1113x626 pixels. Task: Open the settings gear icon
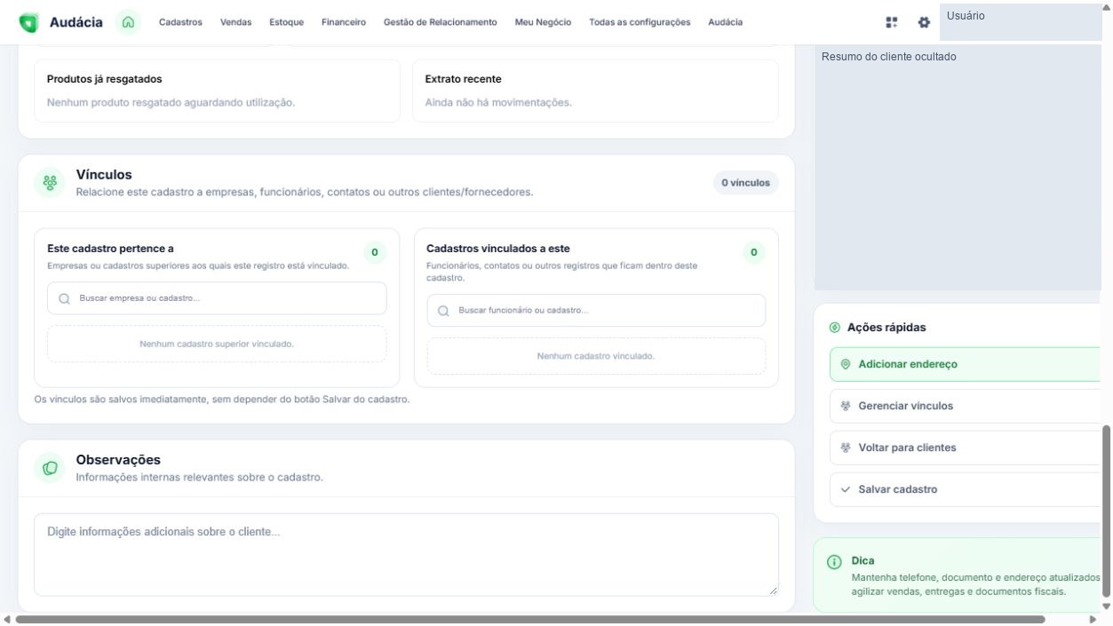(924, 22)
